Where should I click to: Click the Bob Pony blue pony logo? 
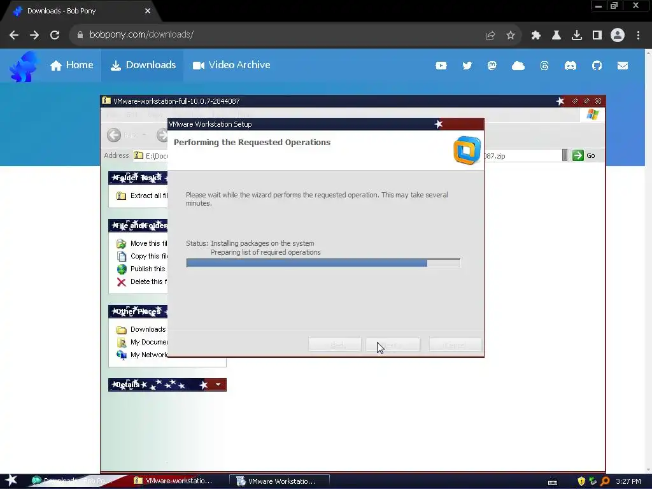[x=24, y=66]
